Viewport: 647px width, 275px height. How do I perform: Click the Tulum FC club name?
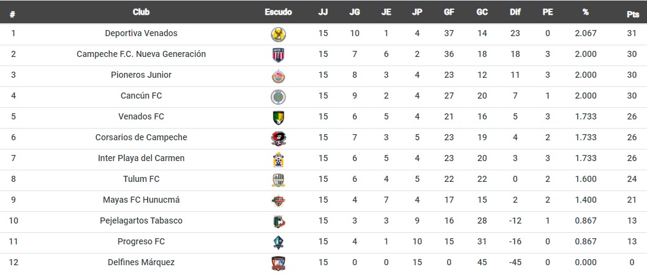pyautogui.click(x=141, y=179)
